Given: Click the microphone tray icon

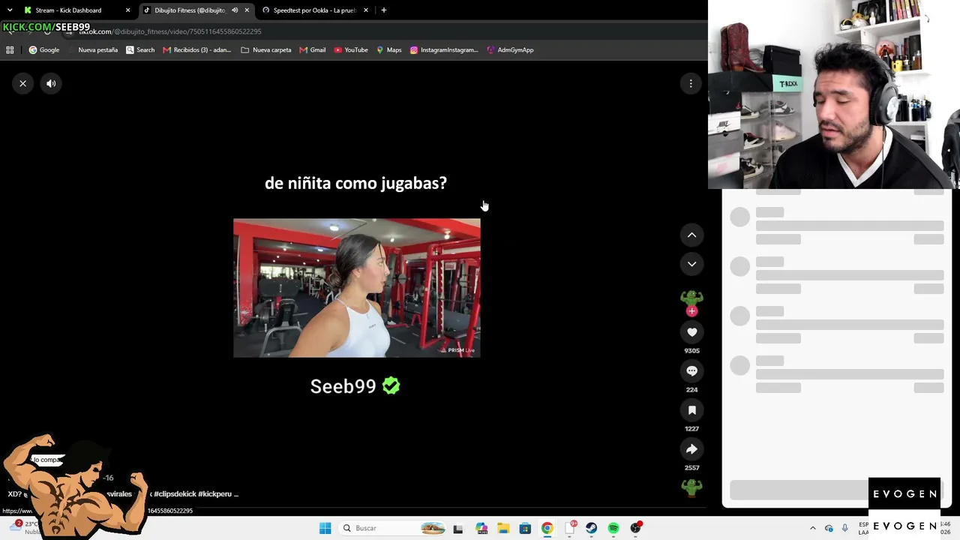Looking at the screenshot, I should 845,528.
